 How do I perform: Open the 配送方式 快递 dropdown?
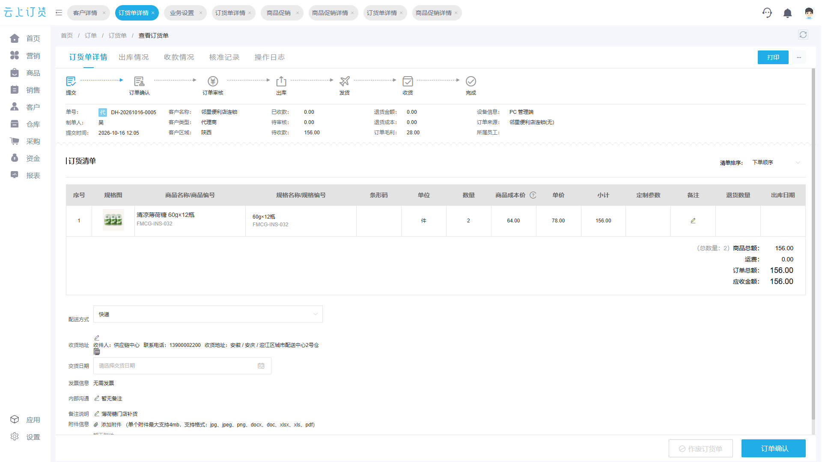coord(208,314)
